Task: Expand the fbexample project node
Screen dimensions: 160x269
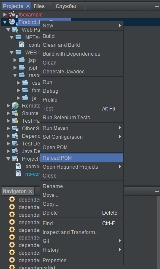Action: [x=5, y=15]
